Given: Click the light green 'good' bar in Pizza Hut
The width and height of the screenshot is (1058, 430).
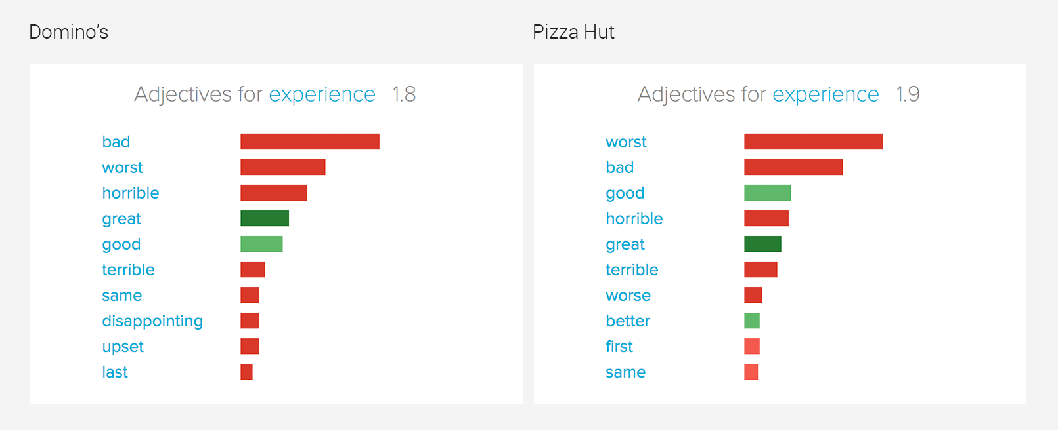Looking at the screenshot, I should pyautogui.click(x=767, y=193).
